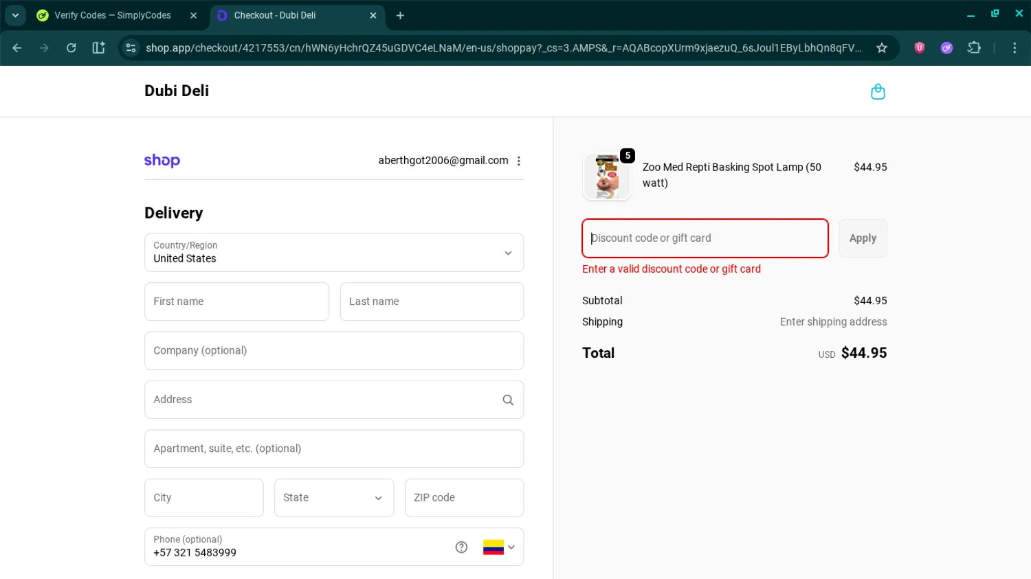Open a new browser tab
The image size is (1031, 579).
click(x=400, y=15)
